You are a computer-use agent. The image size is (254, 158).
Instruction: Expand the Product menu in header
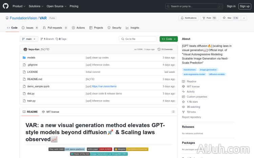[x=19, y=6]
